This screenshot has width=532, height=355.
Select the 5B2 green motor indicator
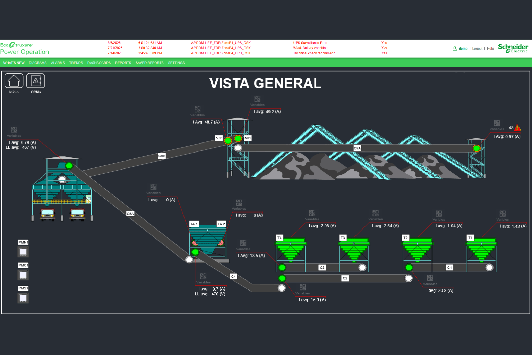tap(228, 140)
